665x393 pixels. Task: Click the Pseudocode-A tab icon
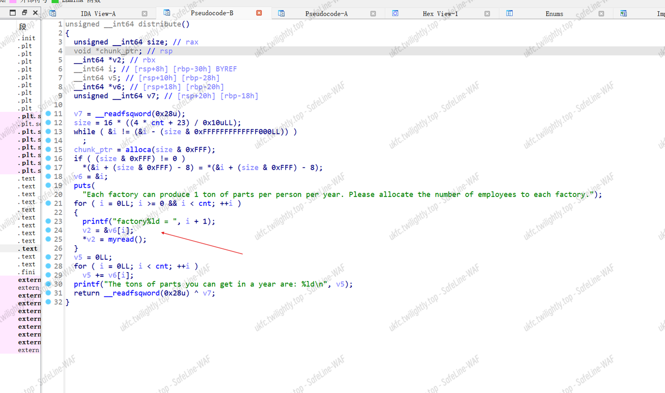281,13
